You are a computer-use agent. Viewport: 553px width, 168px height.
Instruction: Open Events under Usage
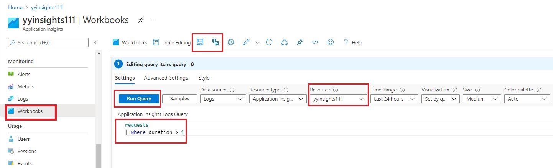coord(25,163)
